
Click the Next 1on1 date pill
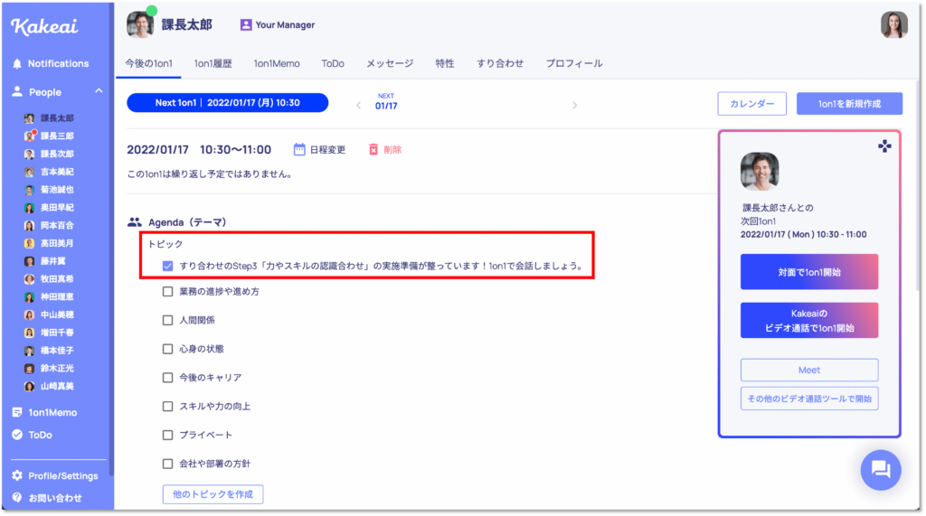(227, 103)
